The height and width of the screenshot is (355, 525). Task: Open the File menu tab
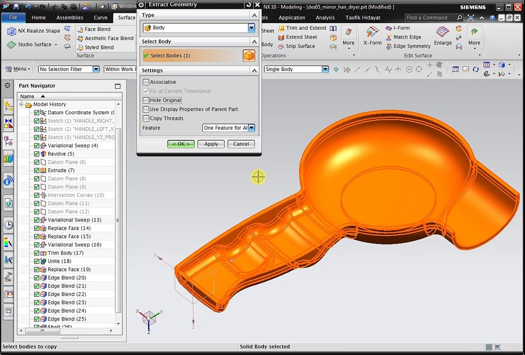(x=13, y=17)
